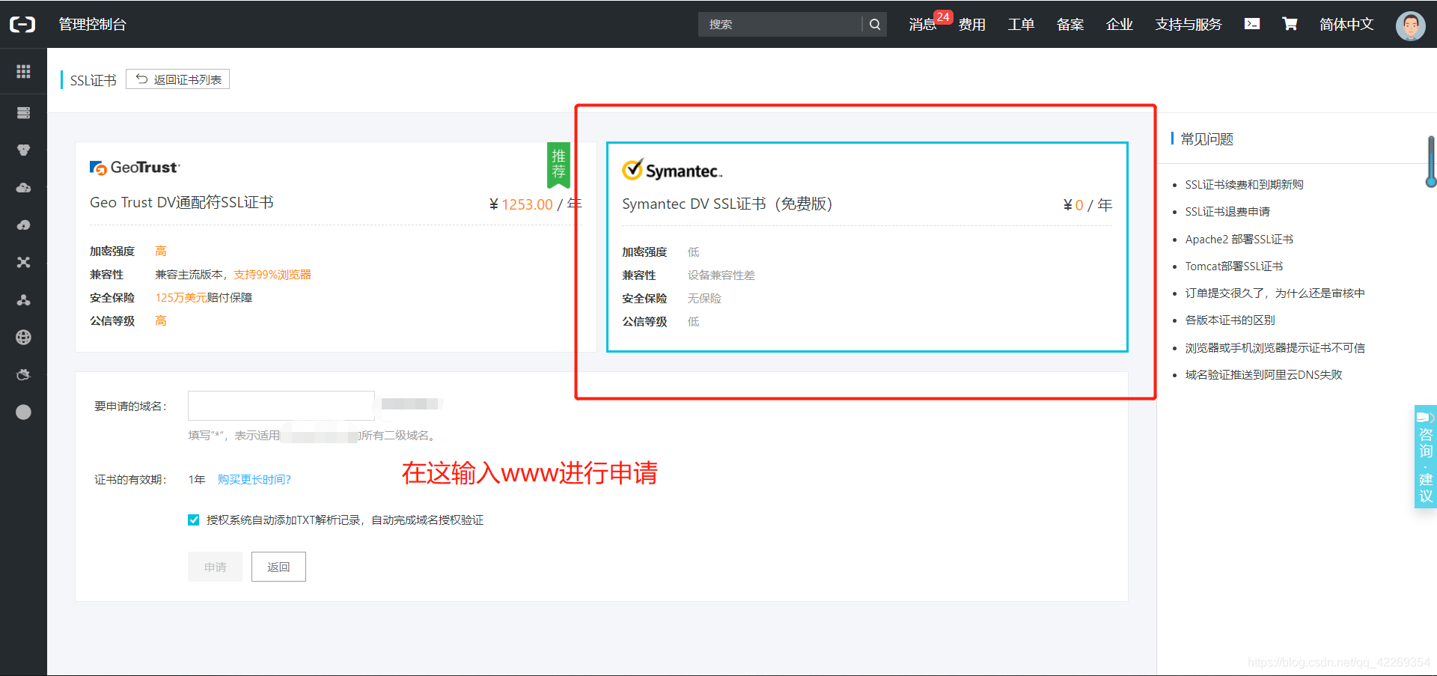The height and width of the screenshot is (676, 1437).
Task: Open the three-node share sidebar icon
Action: [x=23, y=299]
